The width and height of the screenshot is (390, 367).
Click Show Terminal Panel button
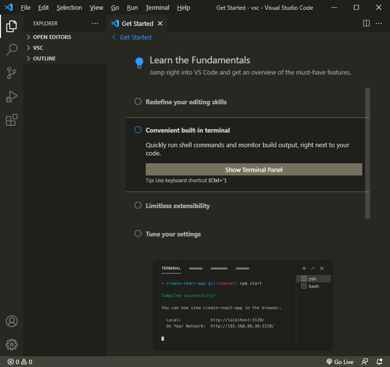[x=253, y=170]
